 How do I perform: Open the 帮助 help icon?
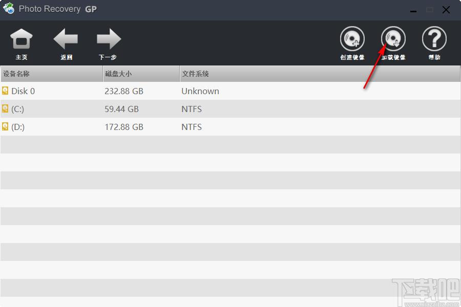(x=434, y=39)
